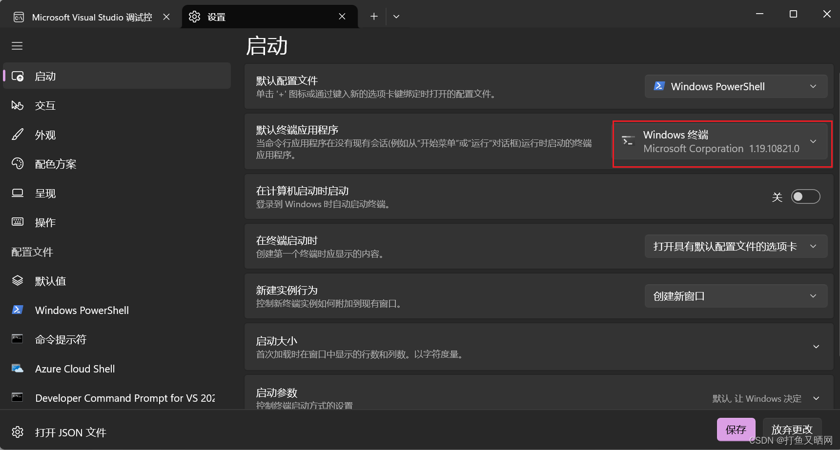The width and height of the screenshot is (840, 450).
Task: Click the terminal icon in Windows 终端 dropdown
Action: pyautogui.click(x=628, y=141)
